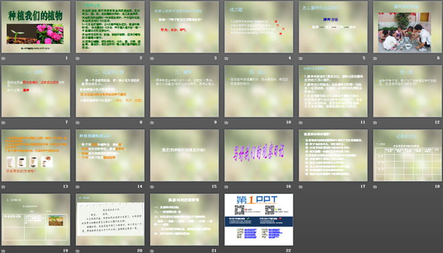
Task: Select slide 7 选种 thumbnail
Action: (x=36, y=91)
